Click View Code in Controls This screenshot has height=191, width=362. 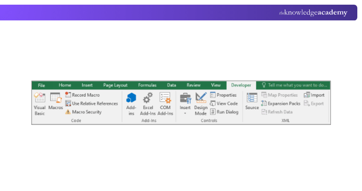pos(224,104)
